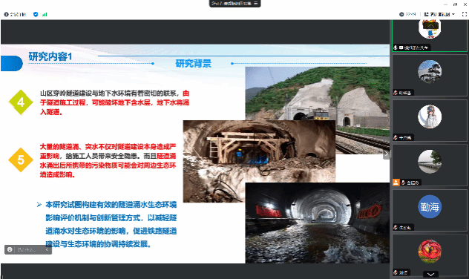
Task: Click the blue security shield icon
Action: click(36, 14)
